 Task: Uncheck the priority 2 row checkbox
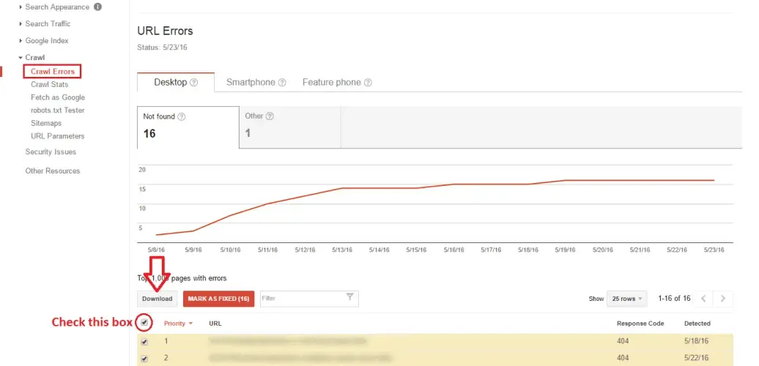pyautogui.click(x=144, y=359)
